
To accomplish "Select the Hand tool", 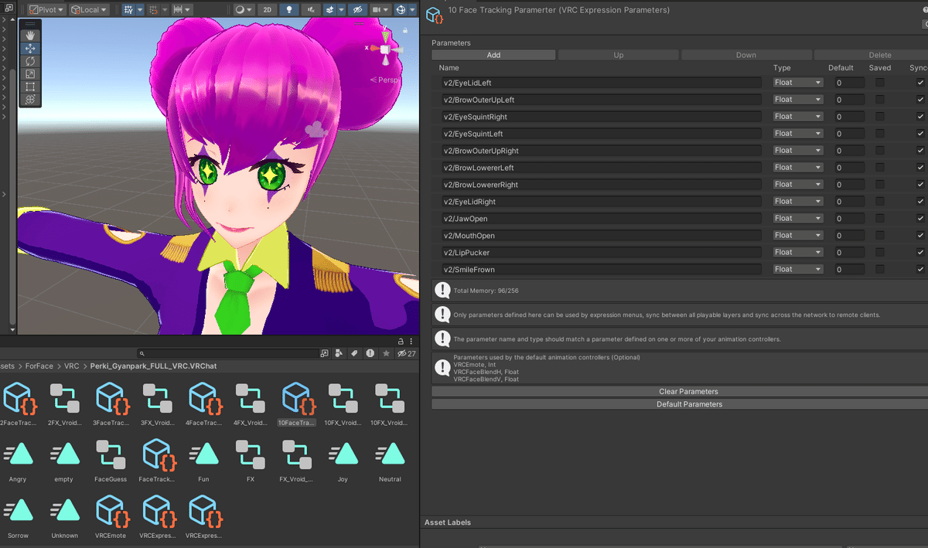I will pyautogui.click(x=30, y=34).
